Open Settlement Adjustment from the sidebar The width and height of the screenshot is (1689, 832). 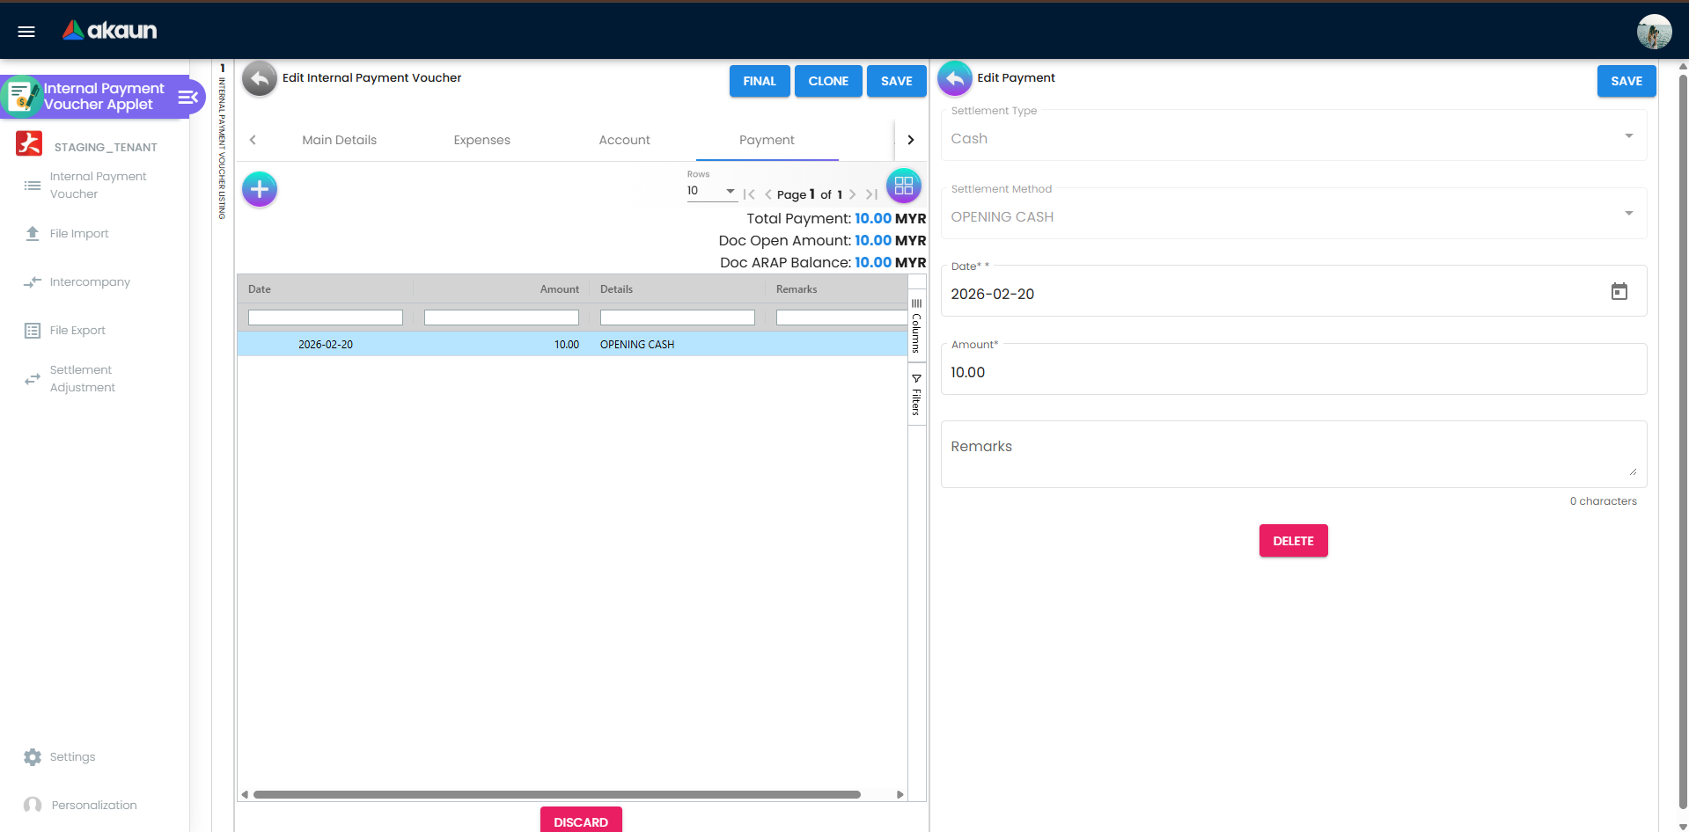click(82, 378)
